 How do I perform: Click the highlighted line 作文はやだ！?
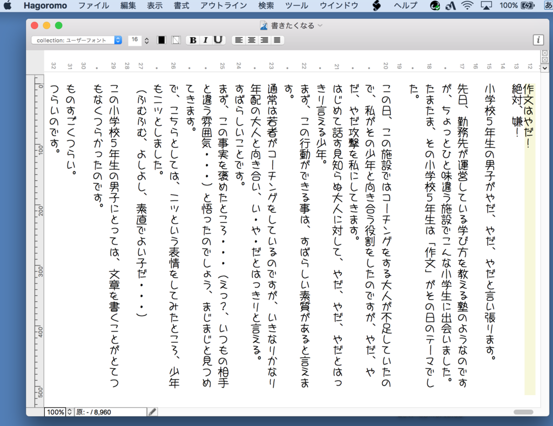[x=528, y=116]
